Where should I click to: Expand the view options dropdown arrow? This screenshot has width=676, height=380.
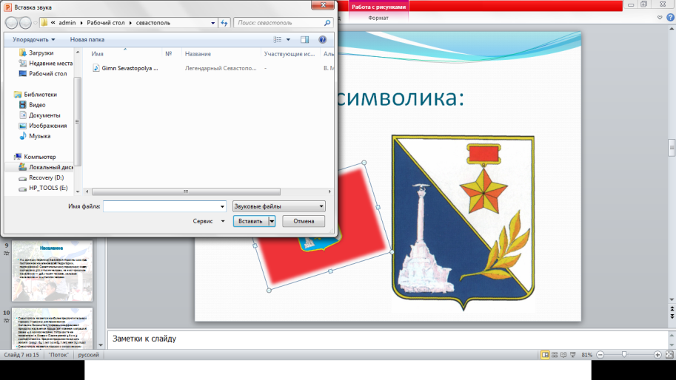[288, 40]
